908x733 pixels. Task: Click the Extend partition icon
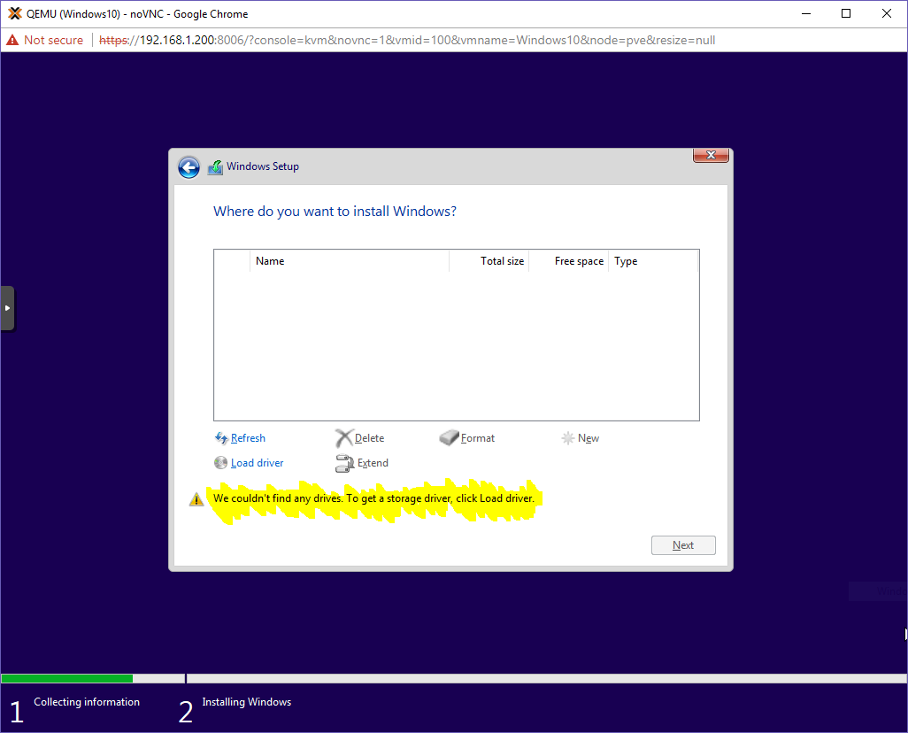tap(343, 462)
